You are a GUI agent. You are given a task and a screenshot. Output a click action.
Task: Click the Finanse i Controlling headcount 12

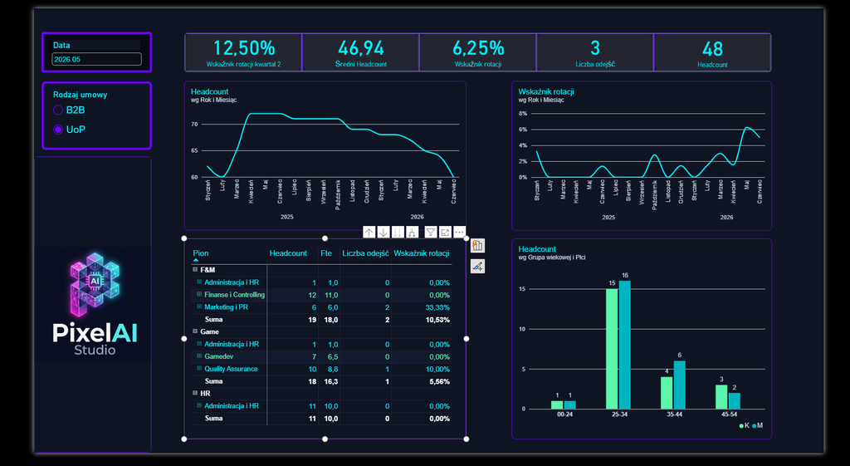312,295
